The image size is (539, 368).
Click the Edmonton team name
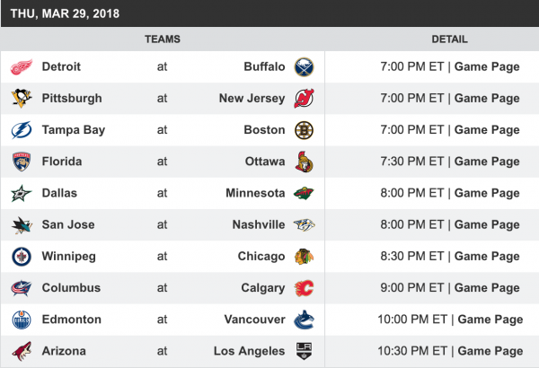point(71,320)
